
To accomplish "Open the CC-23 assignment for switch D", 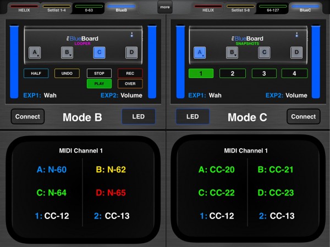I will (x=276, y=193).
